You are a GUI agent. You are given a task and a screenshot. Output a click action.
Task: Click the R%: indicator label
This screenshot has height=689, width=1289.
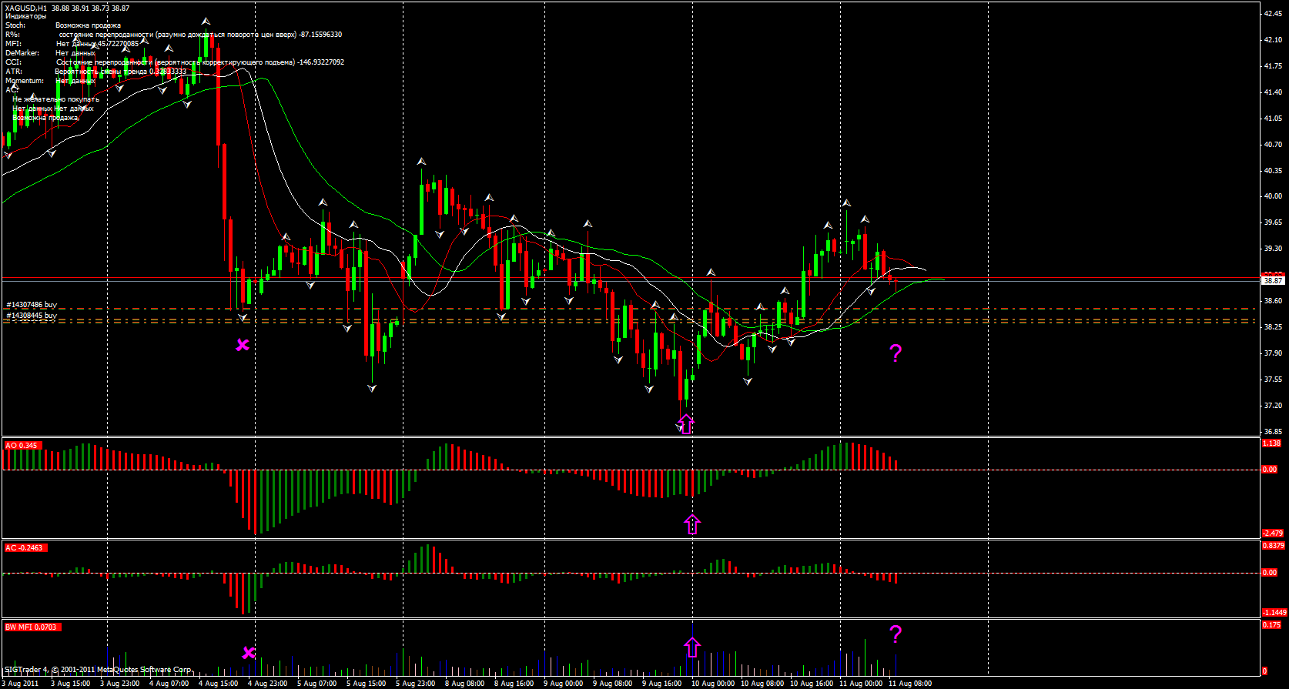pos(12,35)
